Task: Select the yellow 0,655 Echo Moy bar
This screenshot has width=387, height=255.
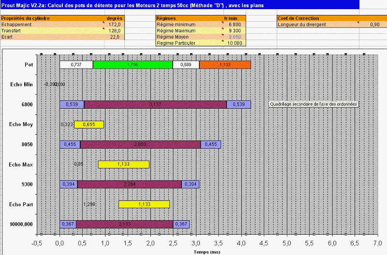Action: pos(89,125)
